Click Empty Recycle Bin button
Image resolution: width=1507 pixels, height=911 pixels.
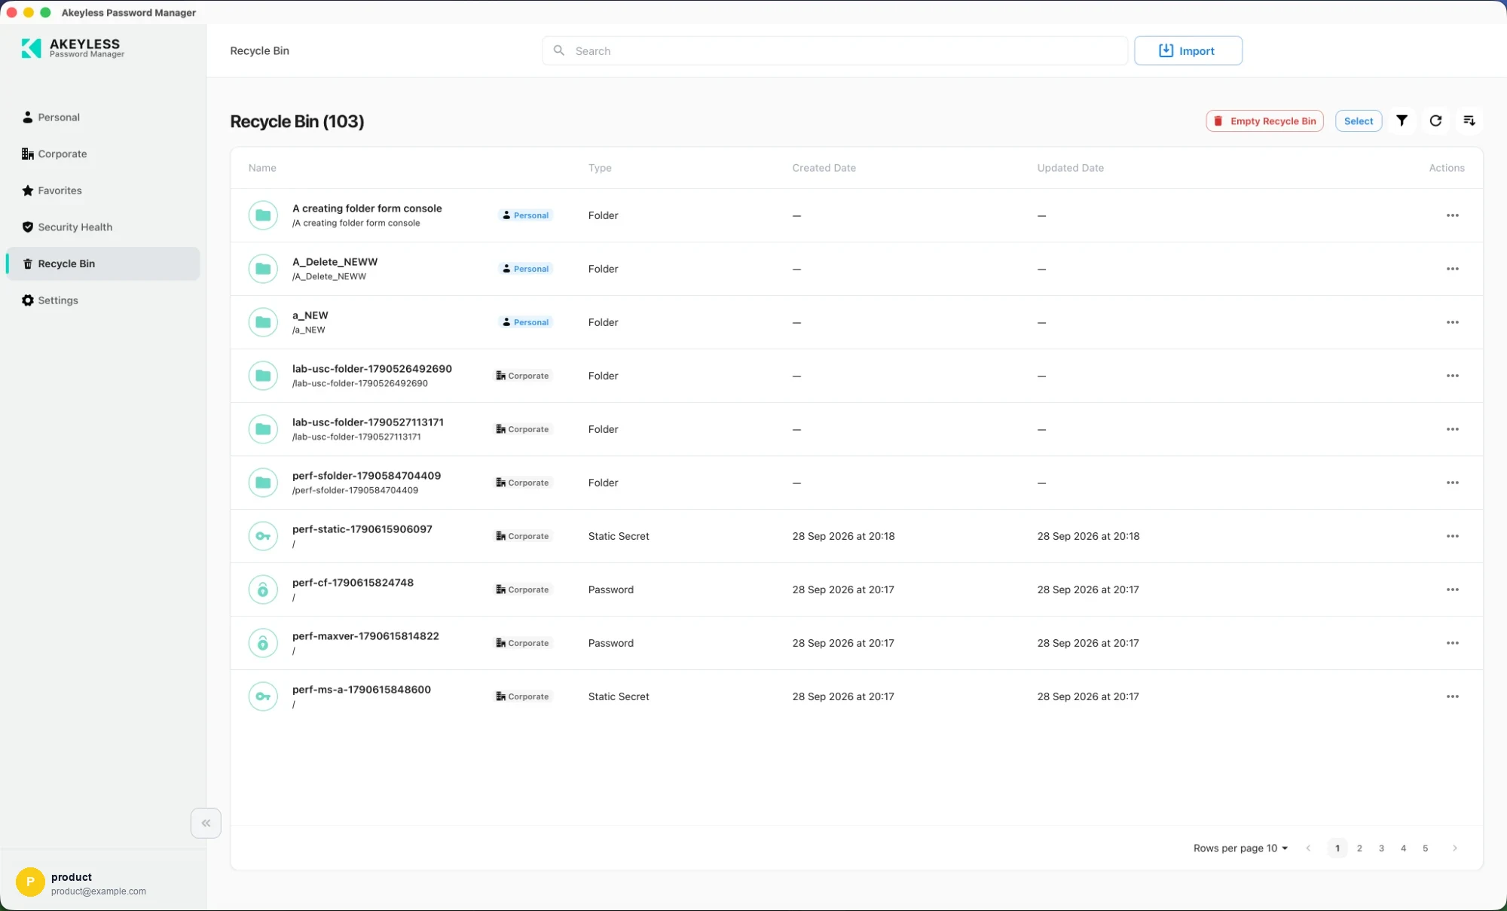click(1264, 120)
